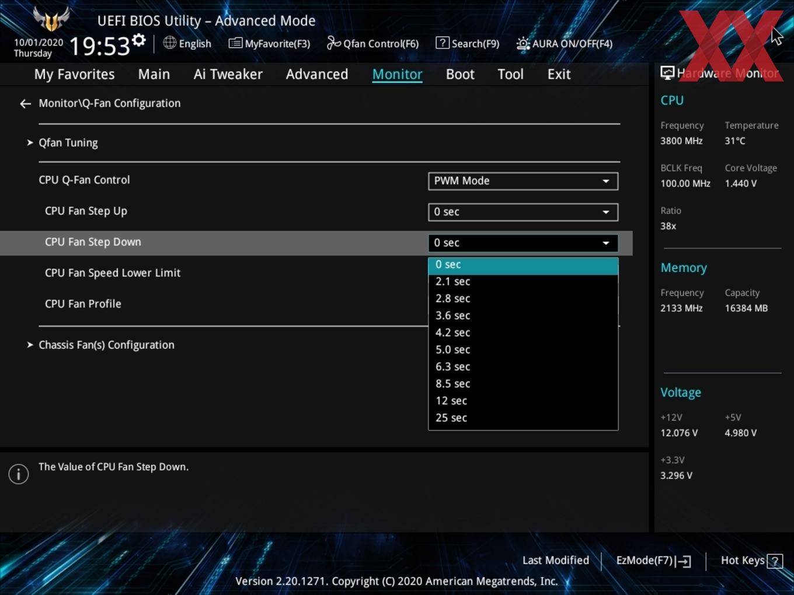The height and width of the screenshot is (595, 794).
Task: Select 8.5 sec option
Action: 523,384
